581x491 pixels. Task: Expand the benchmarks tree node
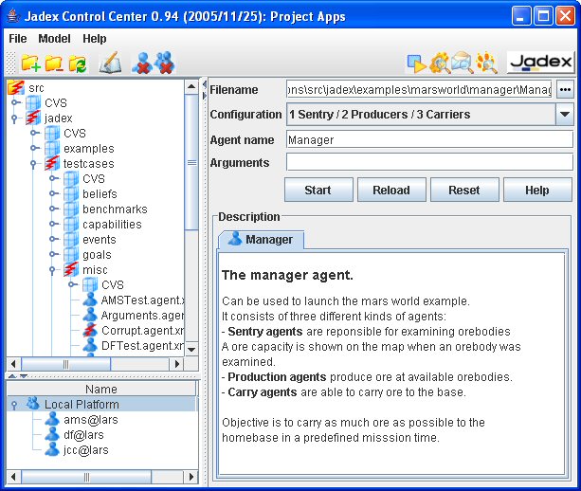point(54,209)
